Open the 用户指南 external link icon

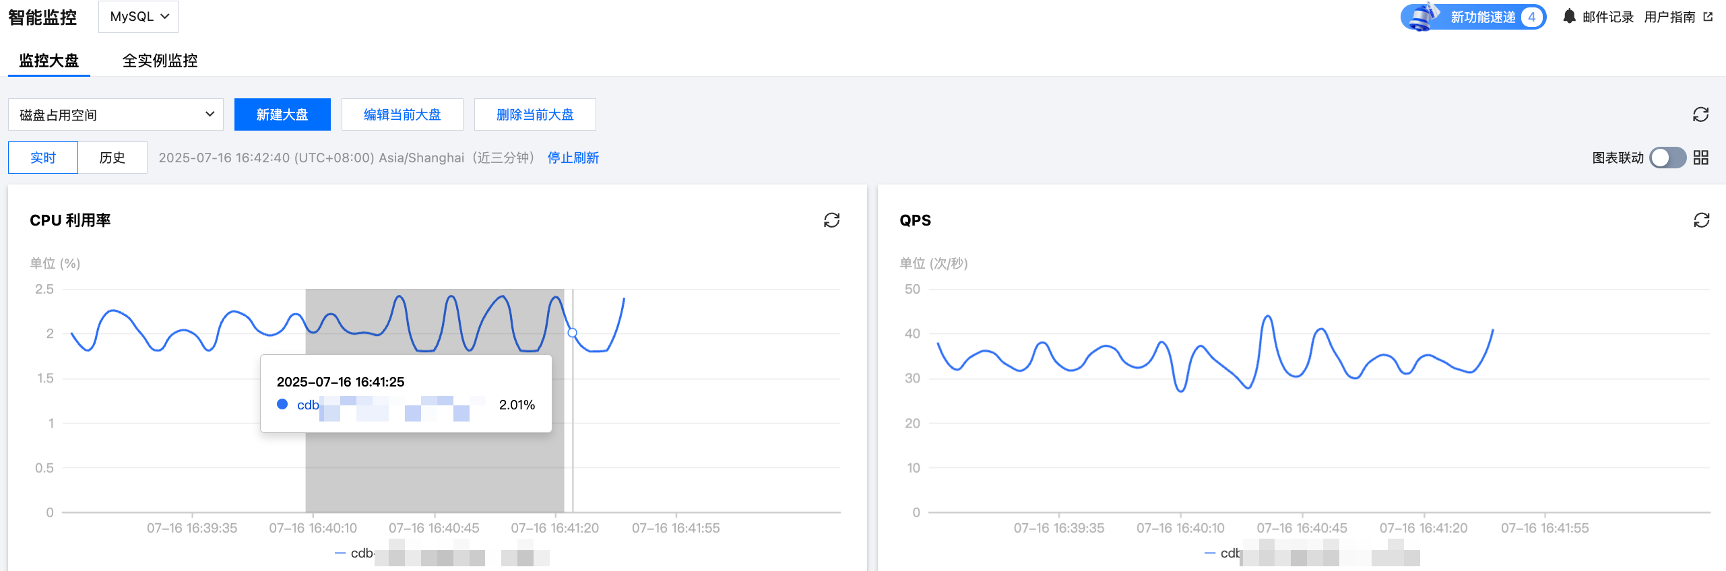(1708, 17)
